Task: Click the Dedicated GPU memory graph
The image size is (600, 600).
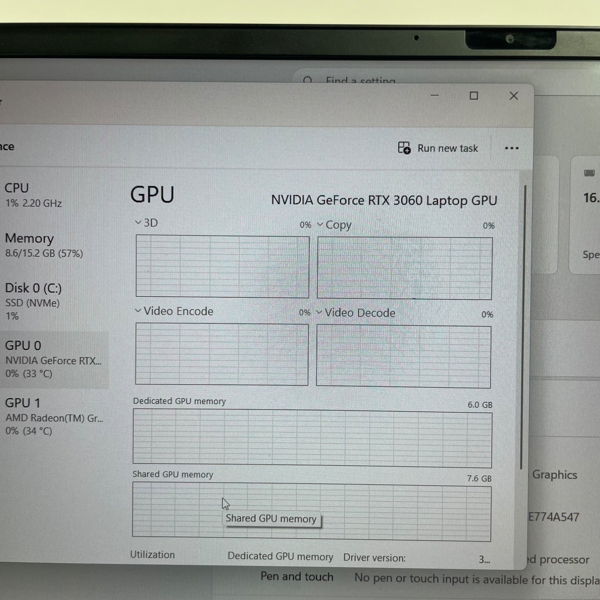Action: click(312, 439)
